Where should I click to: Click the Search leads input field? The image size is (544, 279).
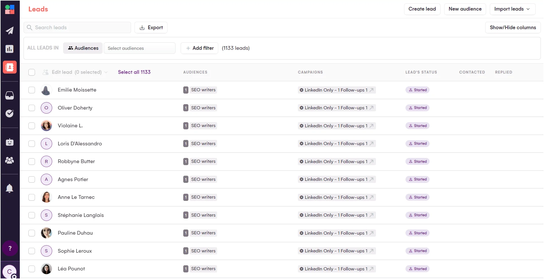tap(77, 27)
